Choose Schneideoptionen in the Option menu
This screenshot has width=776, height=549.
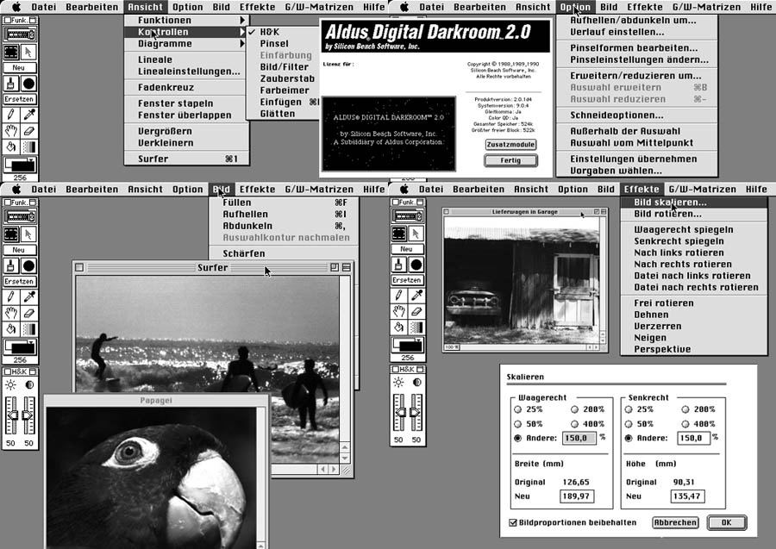pyautogui.click(x=637, y=115)
